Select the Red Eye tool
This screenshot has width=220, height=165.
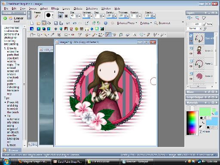[73, 35]
